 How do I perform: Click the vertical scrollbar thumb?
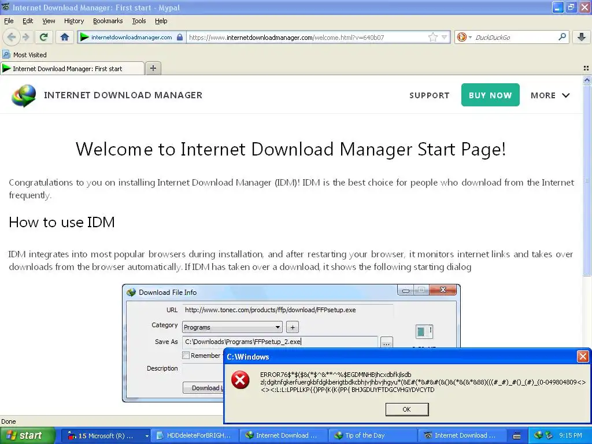(x=587, y=180)
